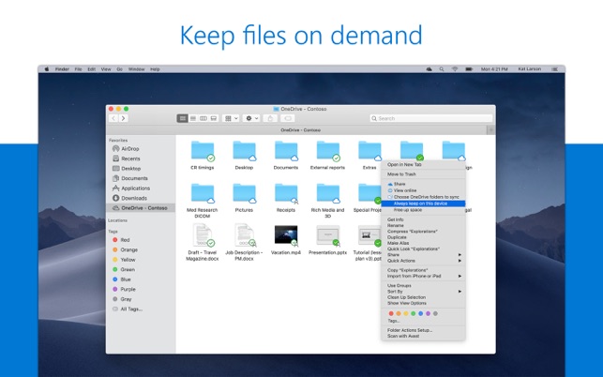Select Draft - Travel Magazine.docx file
This screenshot has width=603, height=377.
(203, 235)
